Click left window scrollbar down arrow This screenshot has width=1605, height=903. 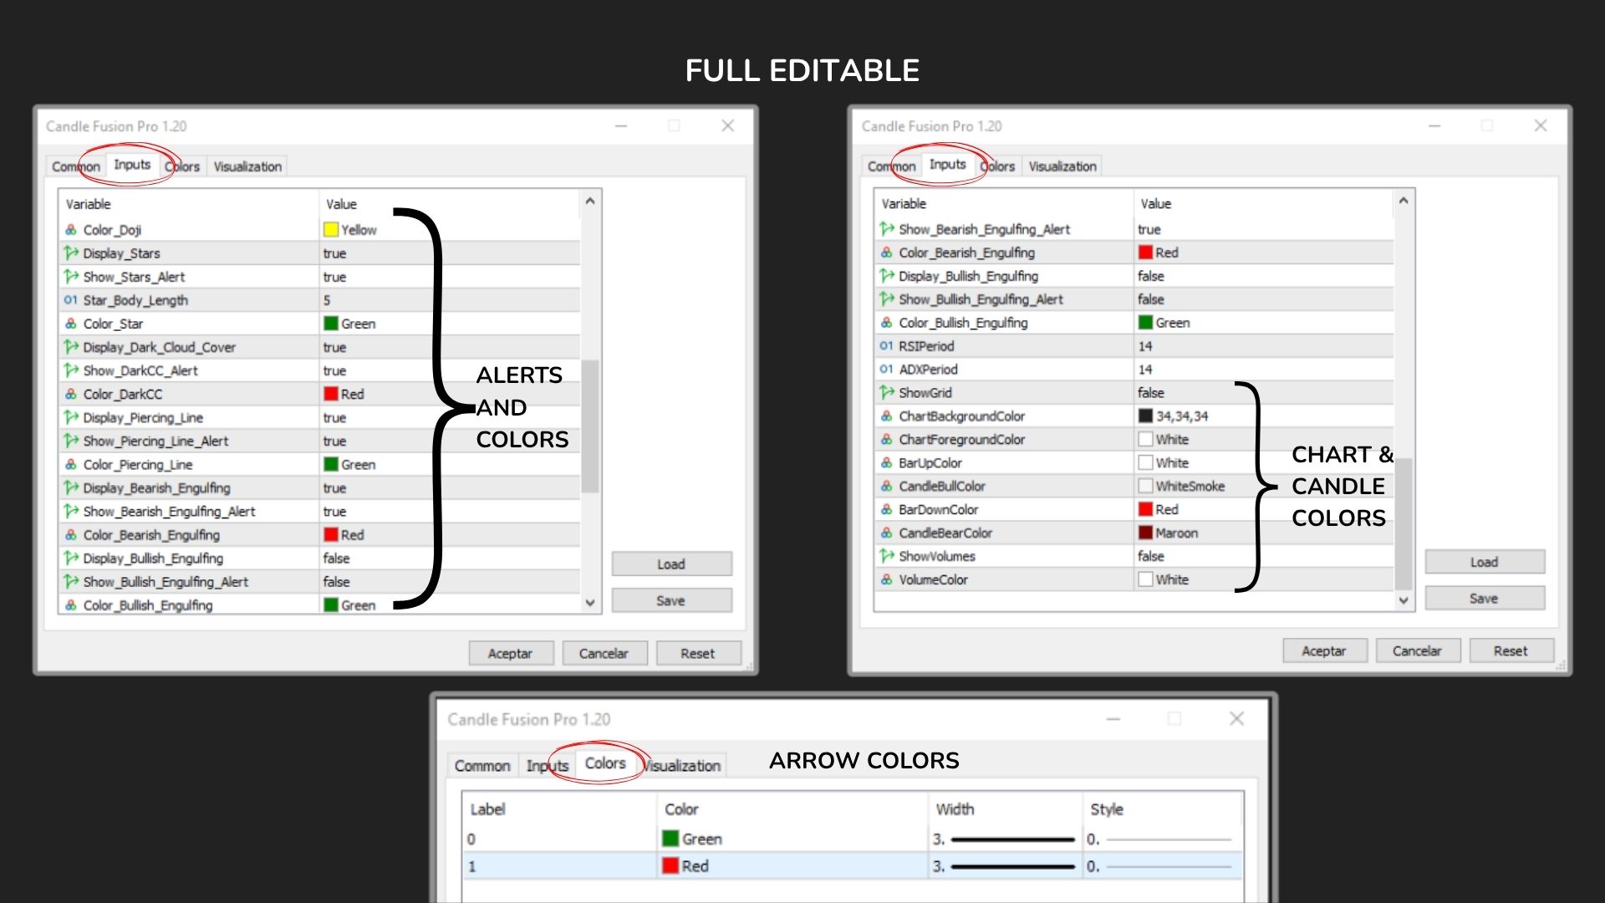point(590,603)
